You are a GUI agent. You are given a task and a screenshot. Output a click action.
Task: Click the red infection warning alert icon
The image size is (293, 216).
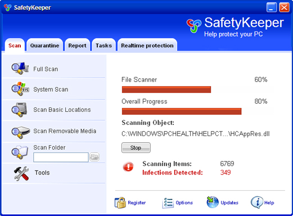[128, 166]
